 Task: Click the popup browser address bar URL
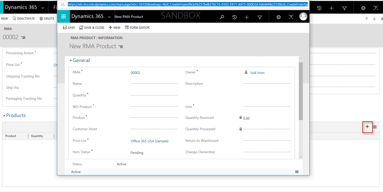(188, 4)
